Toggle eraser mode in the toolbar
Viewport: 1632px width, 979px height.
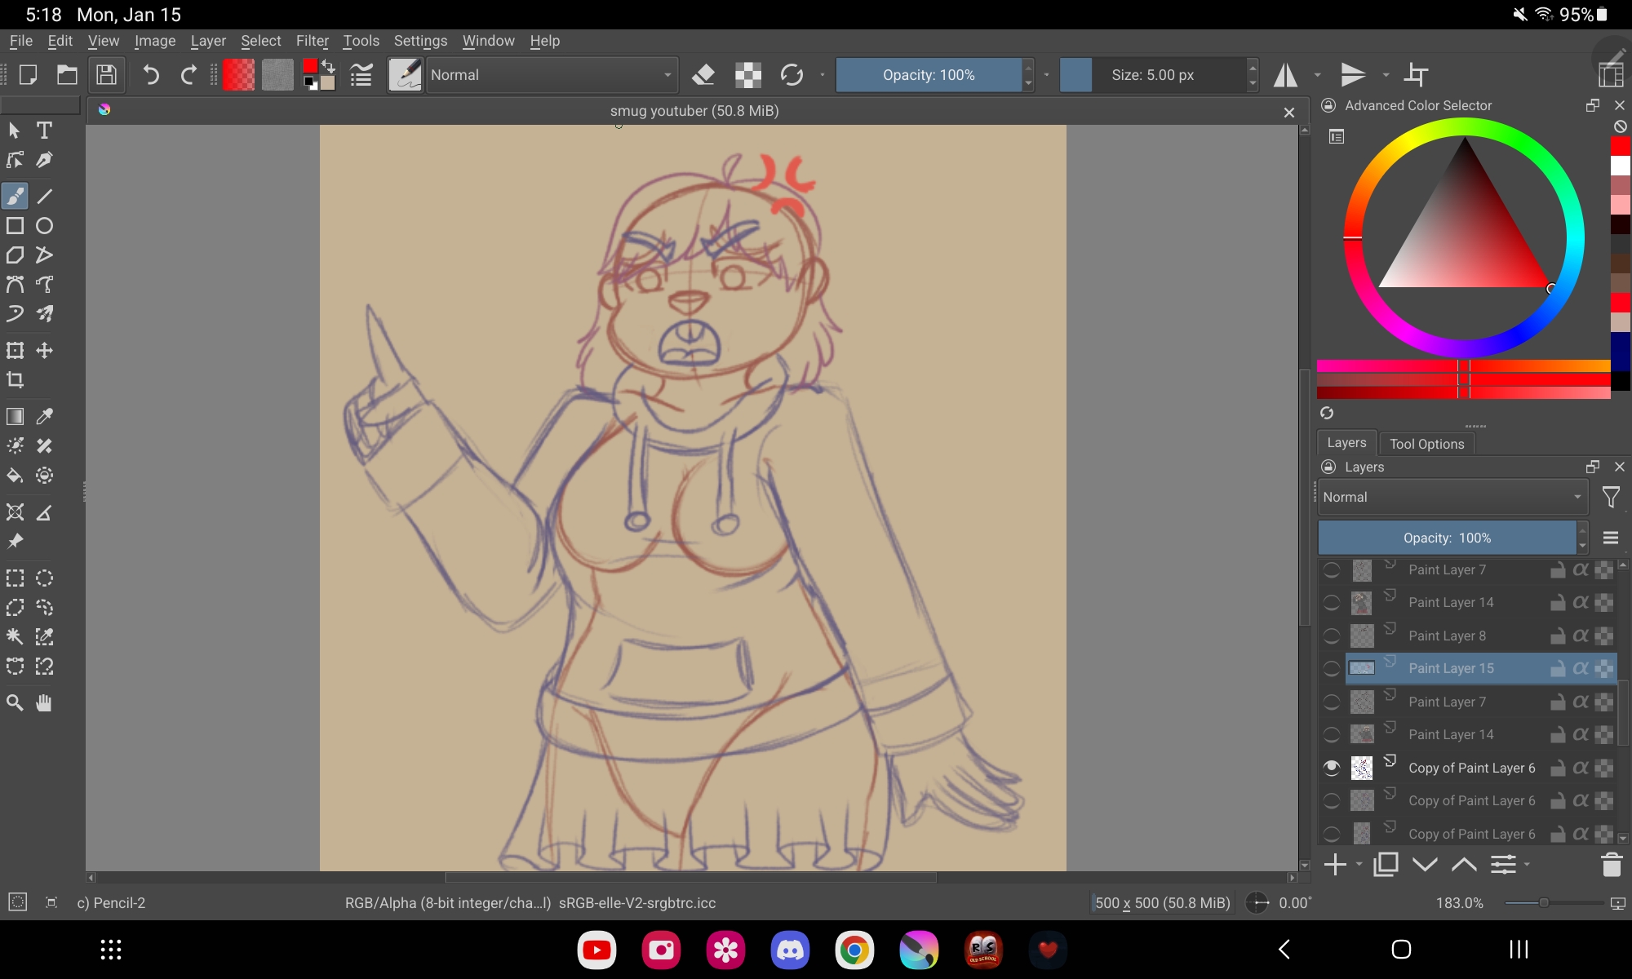pos(703,75)
